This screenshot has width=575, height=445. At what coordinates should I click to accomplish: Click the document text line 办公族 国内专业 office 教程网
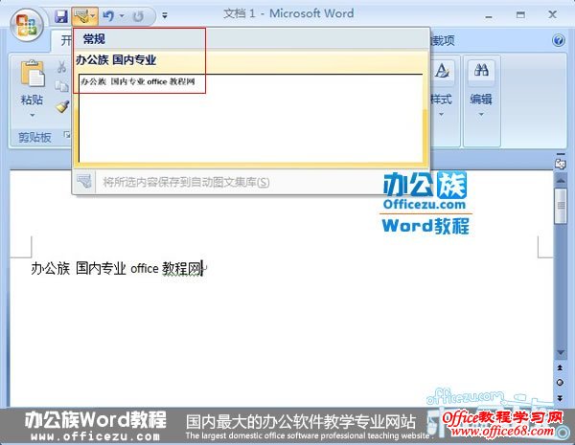pos(117,269)
